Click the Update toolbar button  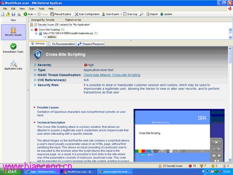click(166, 14)
